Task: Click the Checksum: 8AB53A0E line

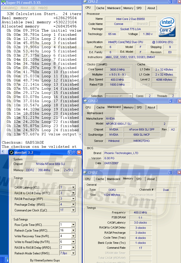Action: coord(23,143)
